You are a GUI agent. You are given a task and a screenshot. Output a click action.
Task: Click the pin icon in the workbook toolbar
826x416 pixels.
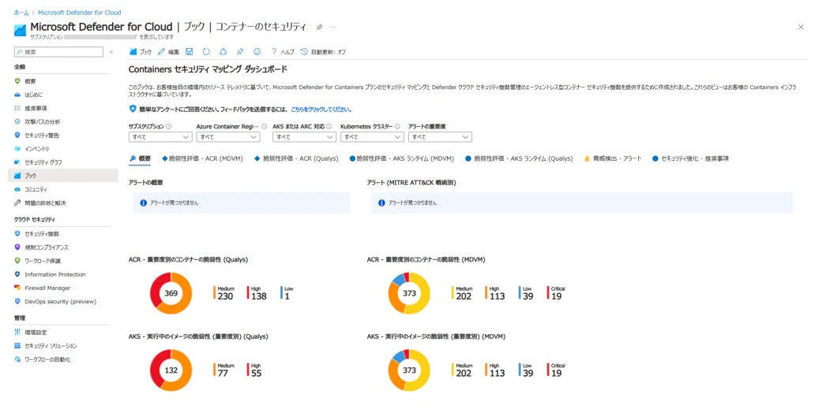240,51
